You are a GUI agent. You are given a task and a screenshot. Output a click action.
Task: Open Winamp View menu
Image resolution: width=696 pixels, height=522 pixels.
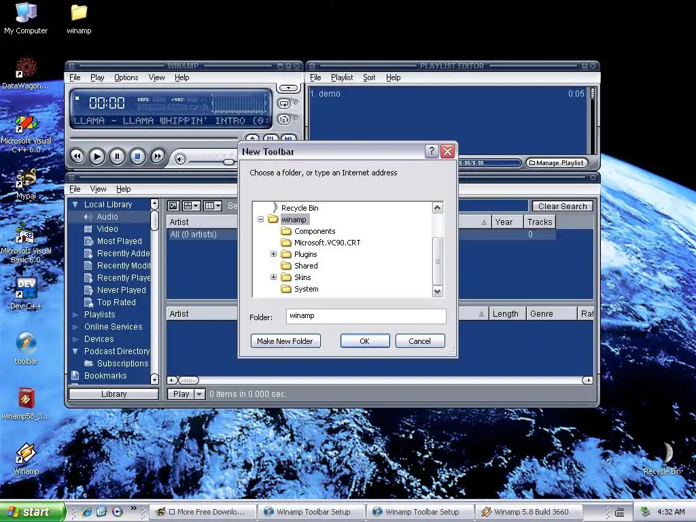tap(157, 77)
